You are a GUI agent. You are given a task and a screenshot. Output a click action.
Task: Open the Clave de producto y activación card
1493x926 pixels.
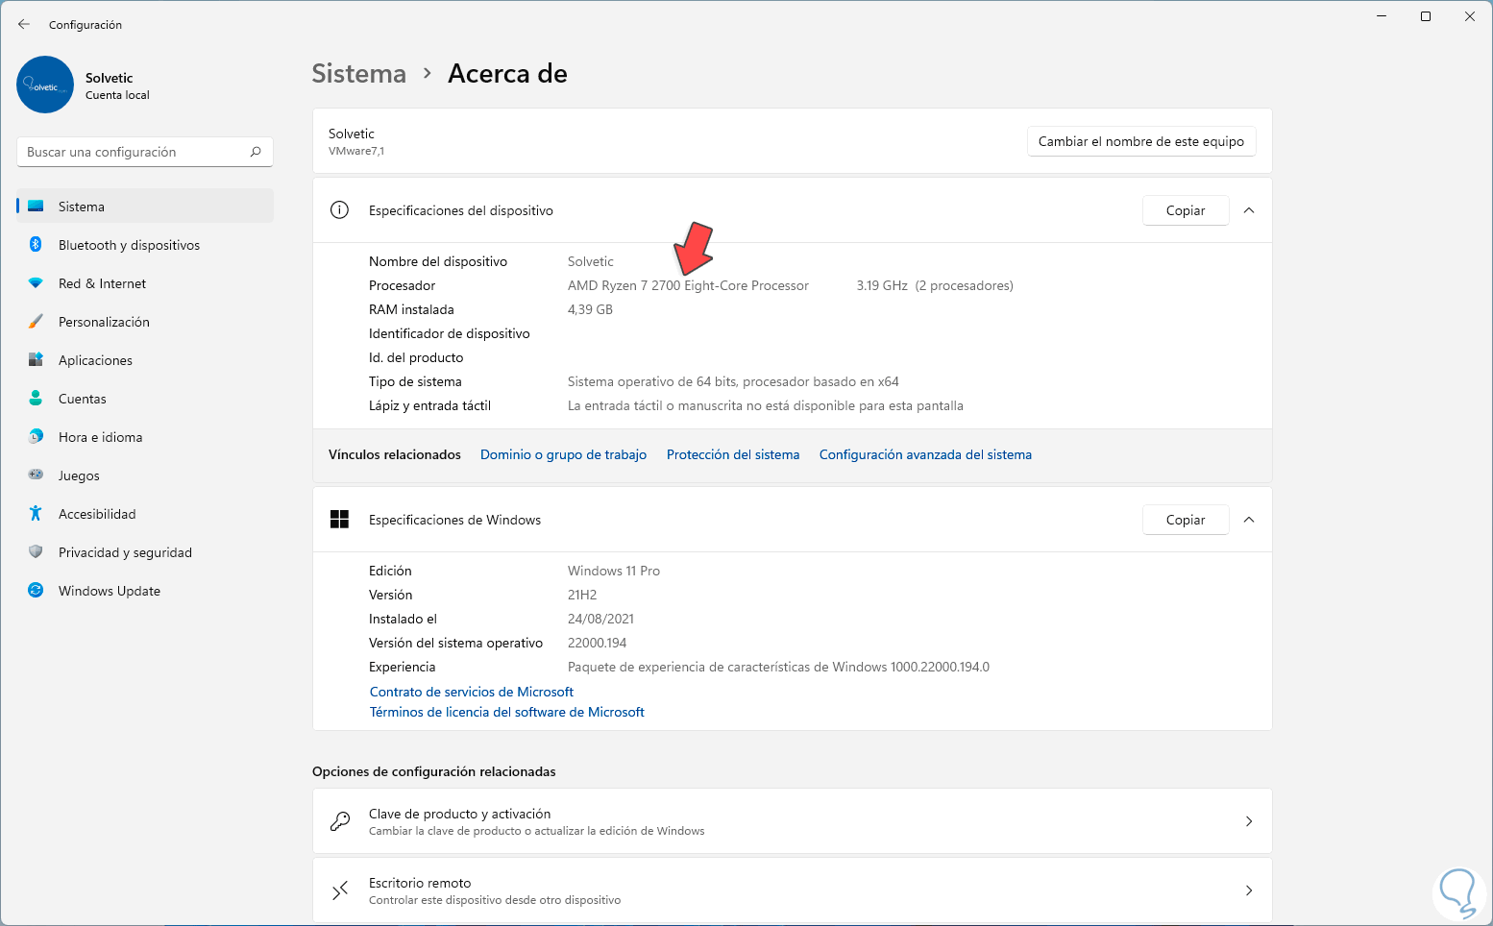793,821
